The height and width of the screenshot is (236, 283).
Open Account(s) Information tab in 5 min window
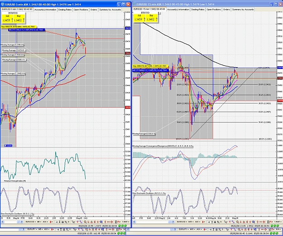point(45,10)
